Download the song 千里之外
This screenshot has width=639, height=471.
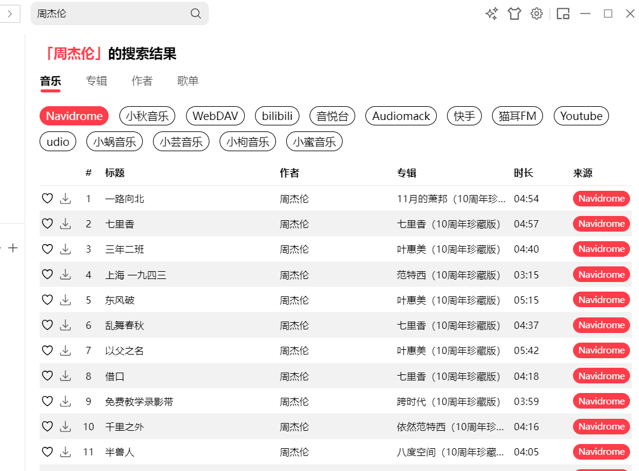point(65,427)
